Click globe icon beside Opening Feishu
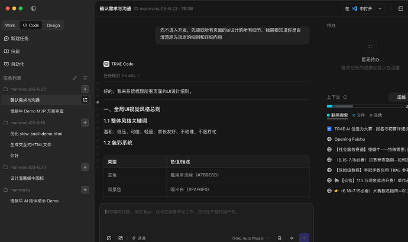 (329, 139)
